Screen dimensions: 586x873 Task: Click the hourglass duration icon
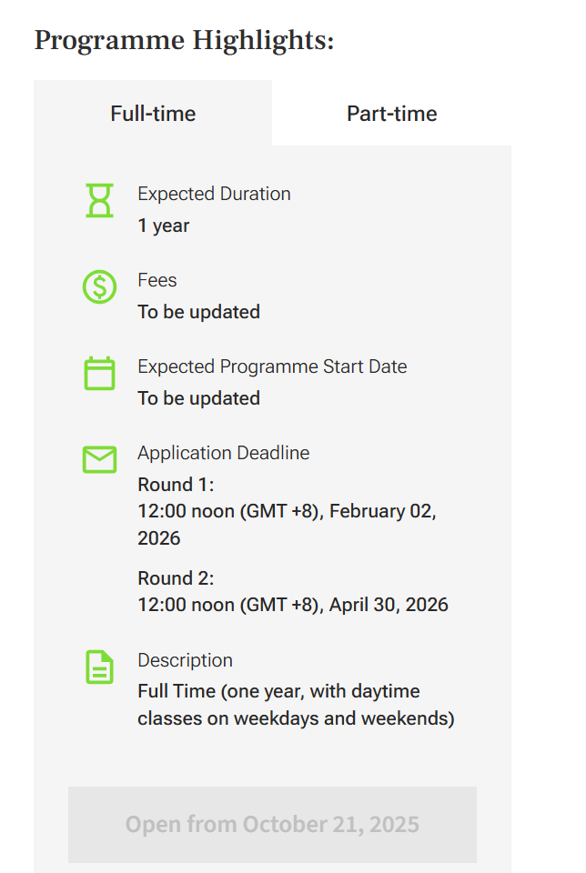(100, 200)
